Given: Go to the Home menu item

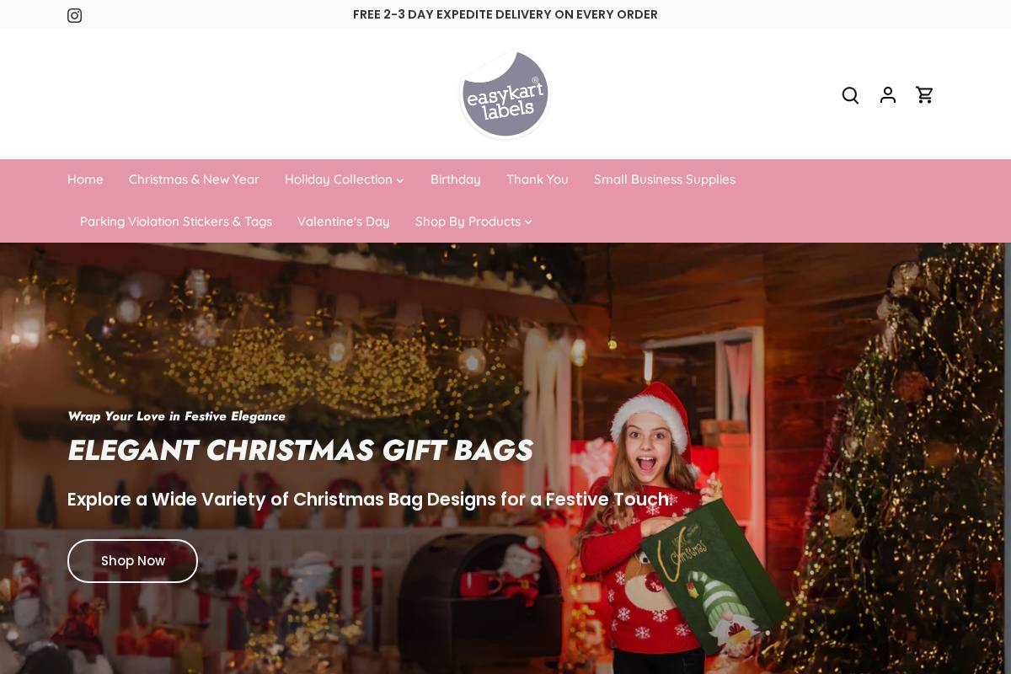Looking at the screenshot, I should point(85,179).
